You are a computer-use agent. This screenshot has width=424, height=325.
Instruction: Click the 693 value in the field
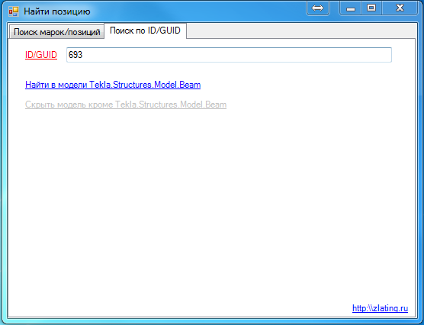point(75,55)
